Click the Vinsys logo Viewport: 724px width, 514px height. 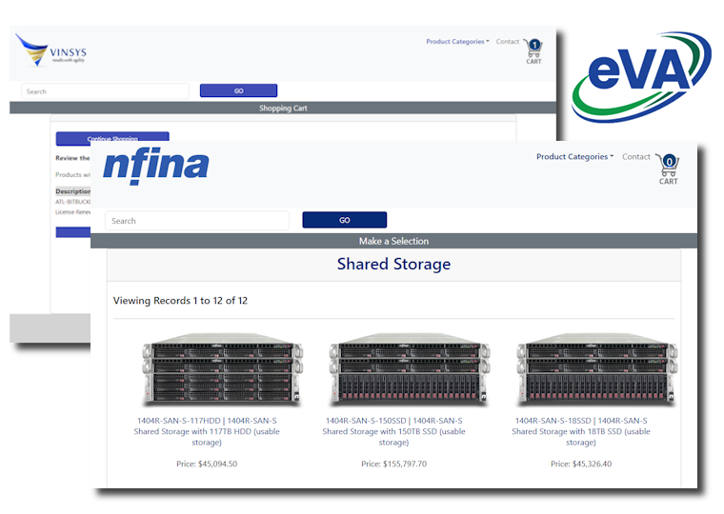50,49
